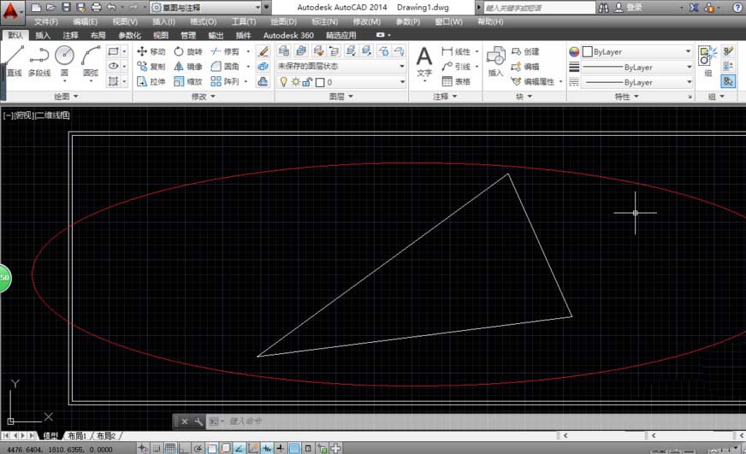Screen dimensions: 746x454
Task: Open the 格式(O) menu
Action: pyautogui.click(x=203, y=22)
